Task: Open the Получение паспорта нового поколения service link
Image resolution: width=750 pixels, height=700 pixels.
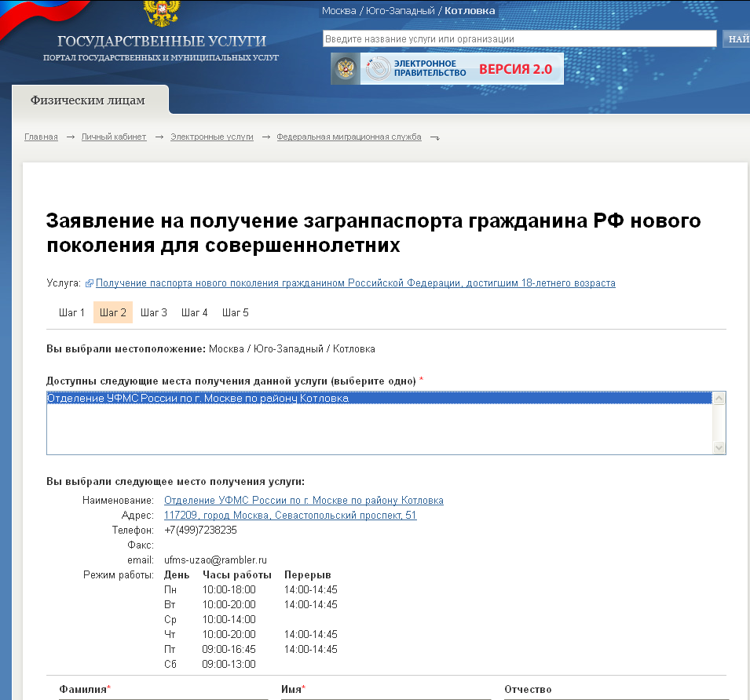Action: (x=356, y=283)
